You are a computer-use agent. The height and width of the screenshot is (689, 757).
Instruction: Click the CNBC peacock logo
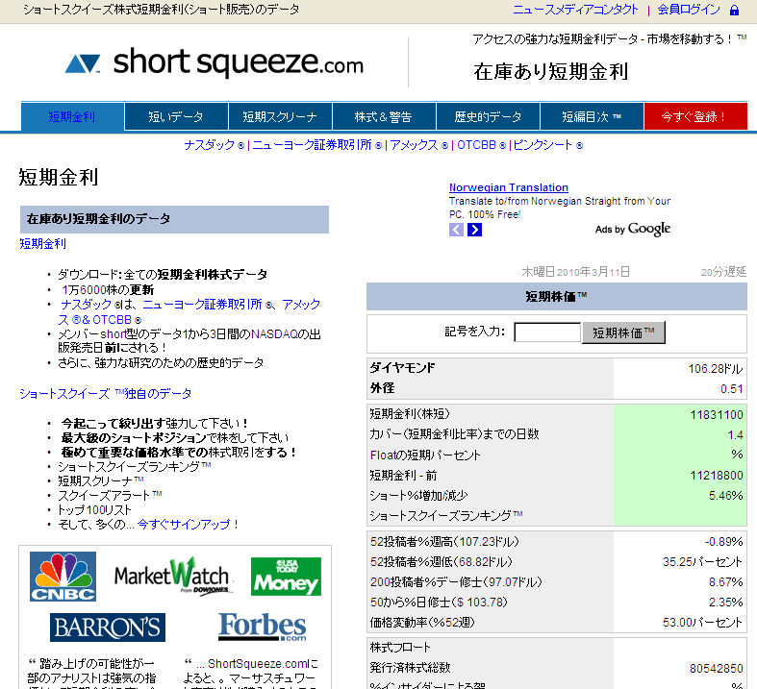click(63, 577)
